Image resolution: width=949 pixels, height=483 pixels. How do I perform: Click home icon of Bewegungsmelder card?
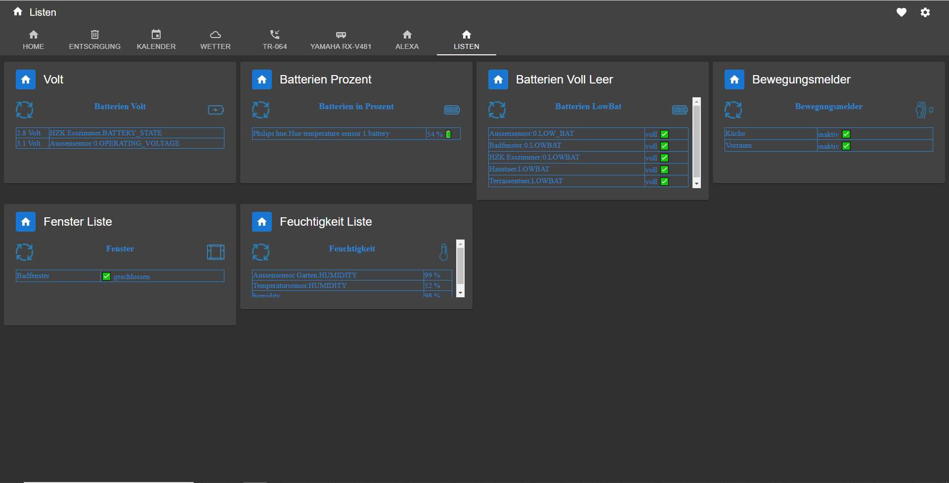[734, 80]
